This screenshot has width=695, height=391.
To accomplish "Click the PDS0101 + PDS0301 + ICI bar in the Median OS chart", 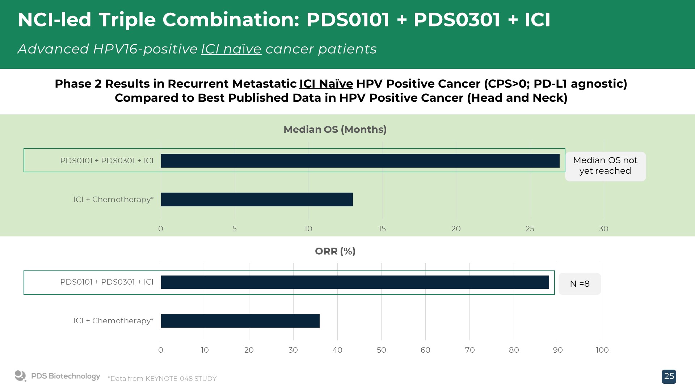I will (x=360, y=161).
